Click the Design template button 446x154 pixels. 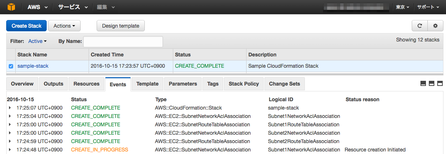121,26
